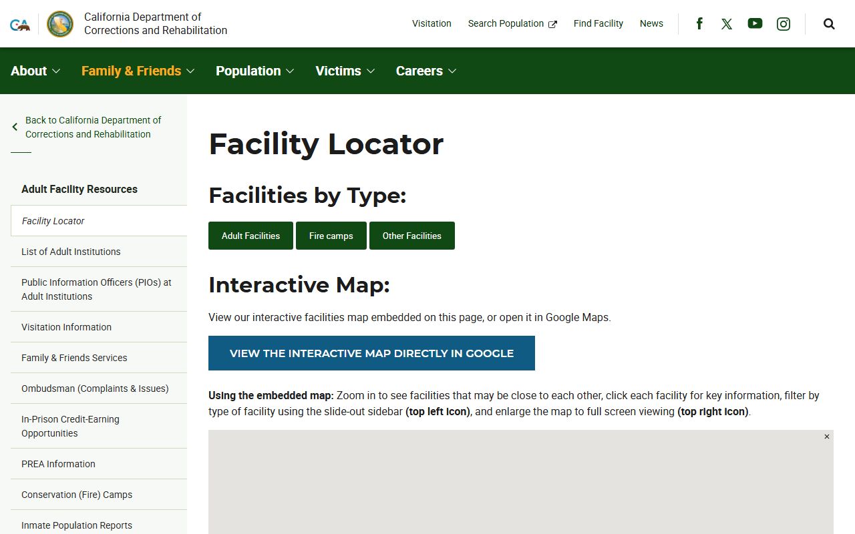Click the CA.gov bear logo

pos(20,25)
